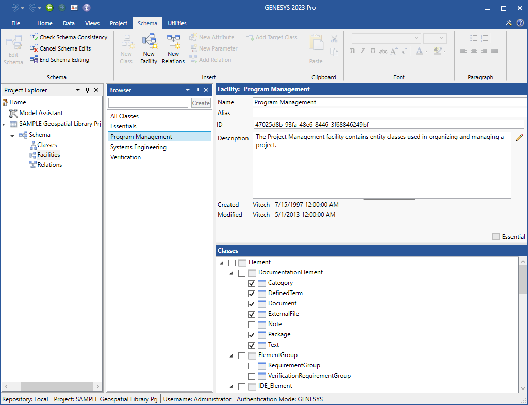Image resolution: width=528 pixels, height=405 pixels.
Task: Collapse the Schema node in Project Explorer
Action: [x=12, y=135]
